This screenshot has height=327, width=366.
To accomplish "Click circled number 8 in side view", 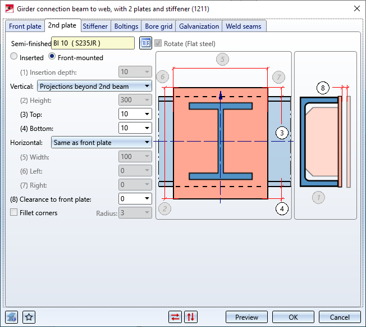I will [x=322, y=88].
